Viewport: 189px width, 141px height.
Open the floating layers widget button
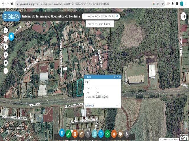click(11, 36)
